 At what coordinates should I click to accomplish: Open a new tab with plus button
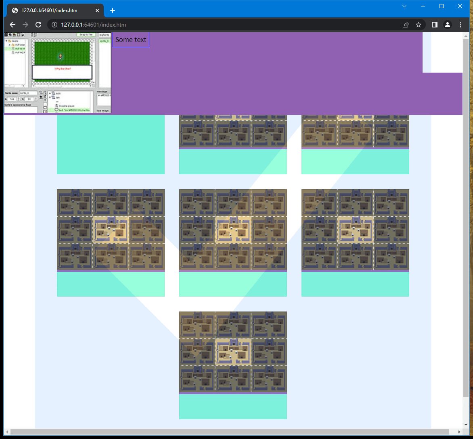coord(113,10)
